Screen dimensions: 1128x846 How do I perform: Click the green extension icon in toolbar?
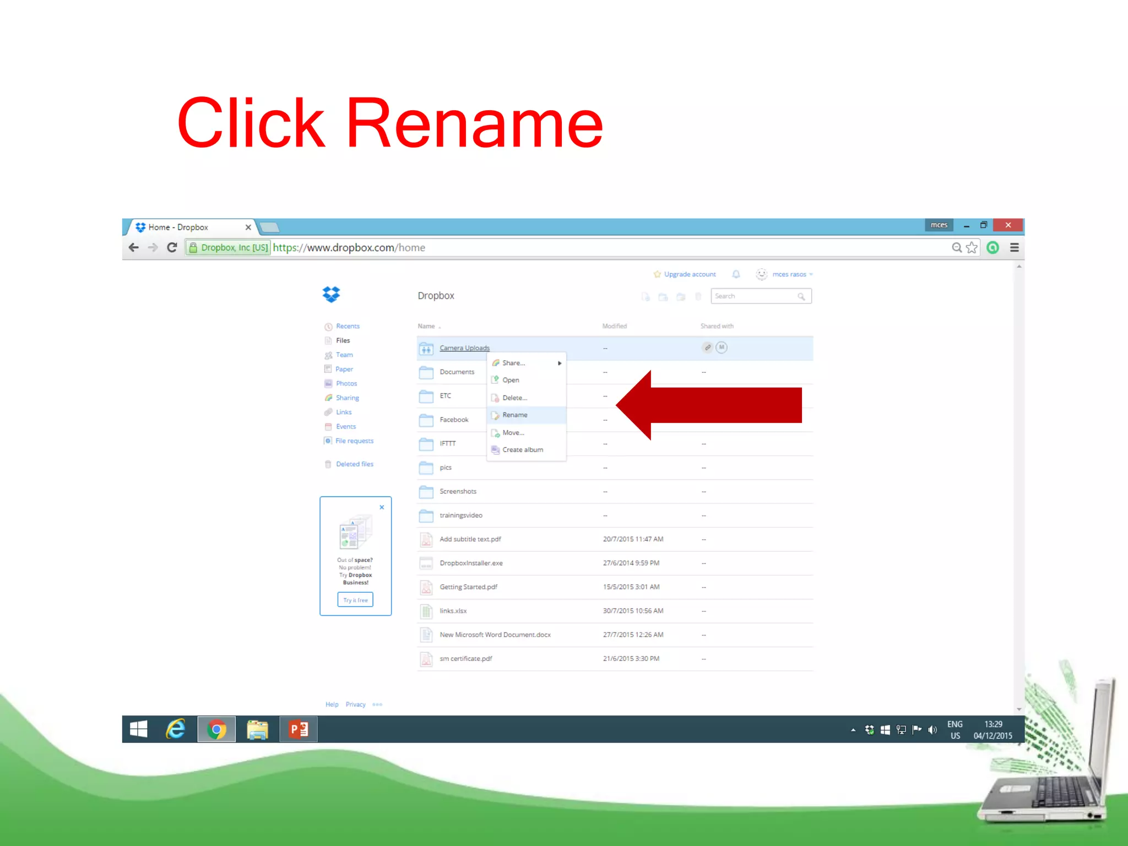pos(993,248)
